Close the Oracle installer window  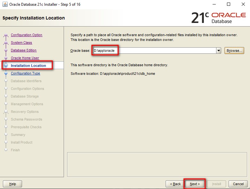[x=243, y=4]
